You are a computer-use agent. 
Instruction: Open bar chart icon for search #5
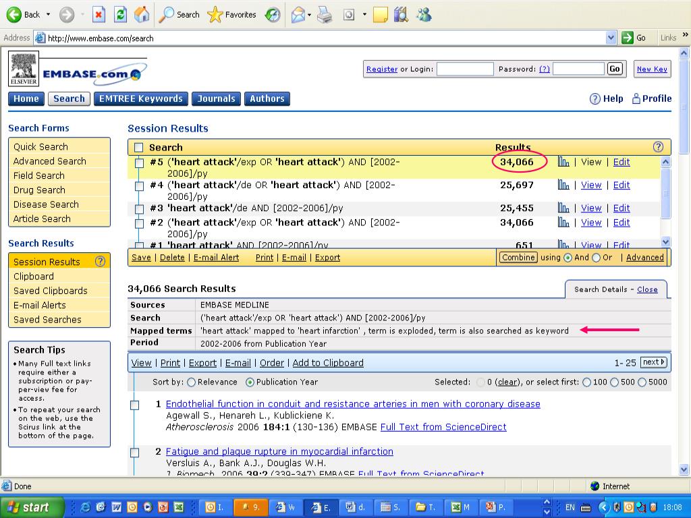point(563,162)
